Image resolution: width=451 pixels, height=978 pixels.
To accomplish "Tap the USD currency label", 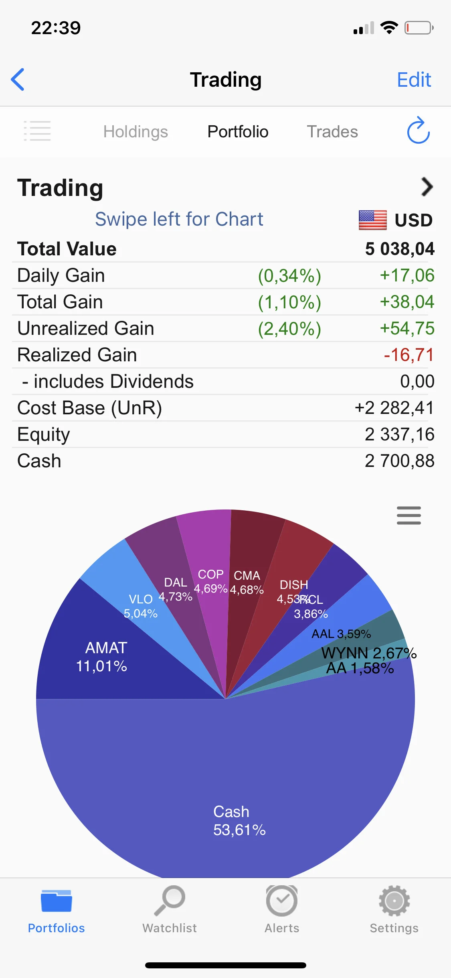I will tap(414, 220).
